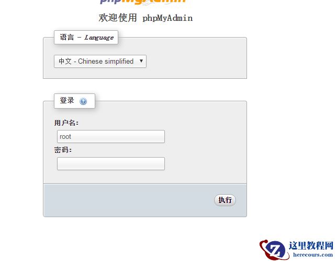Viewport: 336px width, 261px height.
Task: Click the 这里教程网 watermark logo emblem
Action: click(x=273, y=250)
